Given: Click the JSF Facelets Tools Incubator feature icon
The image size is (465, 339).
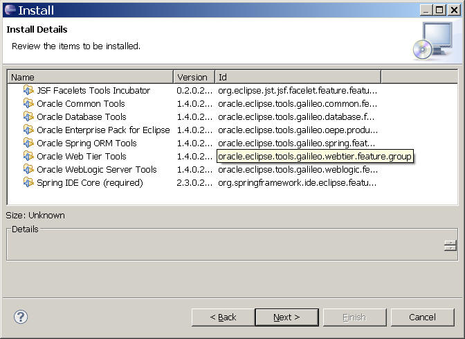Looking at the screenshot, I should (28, 90).
